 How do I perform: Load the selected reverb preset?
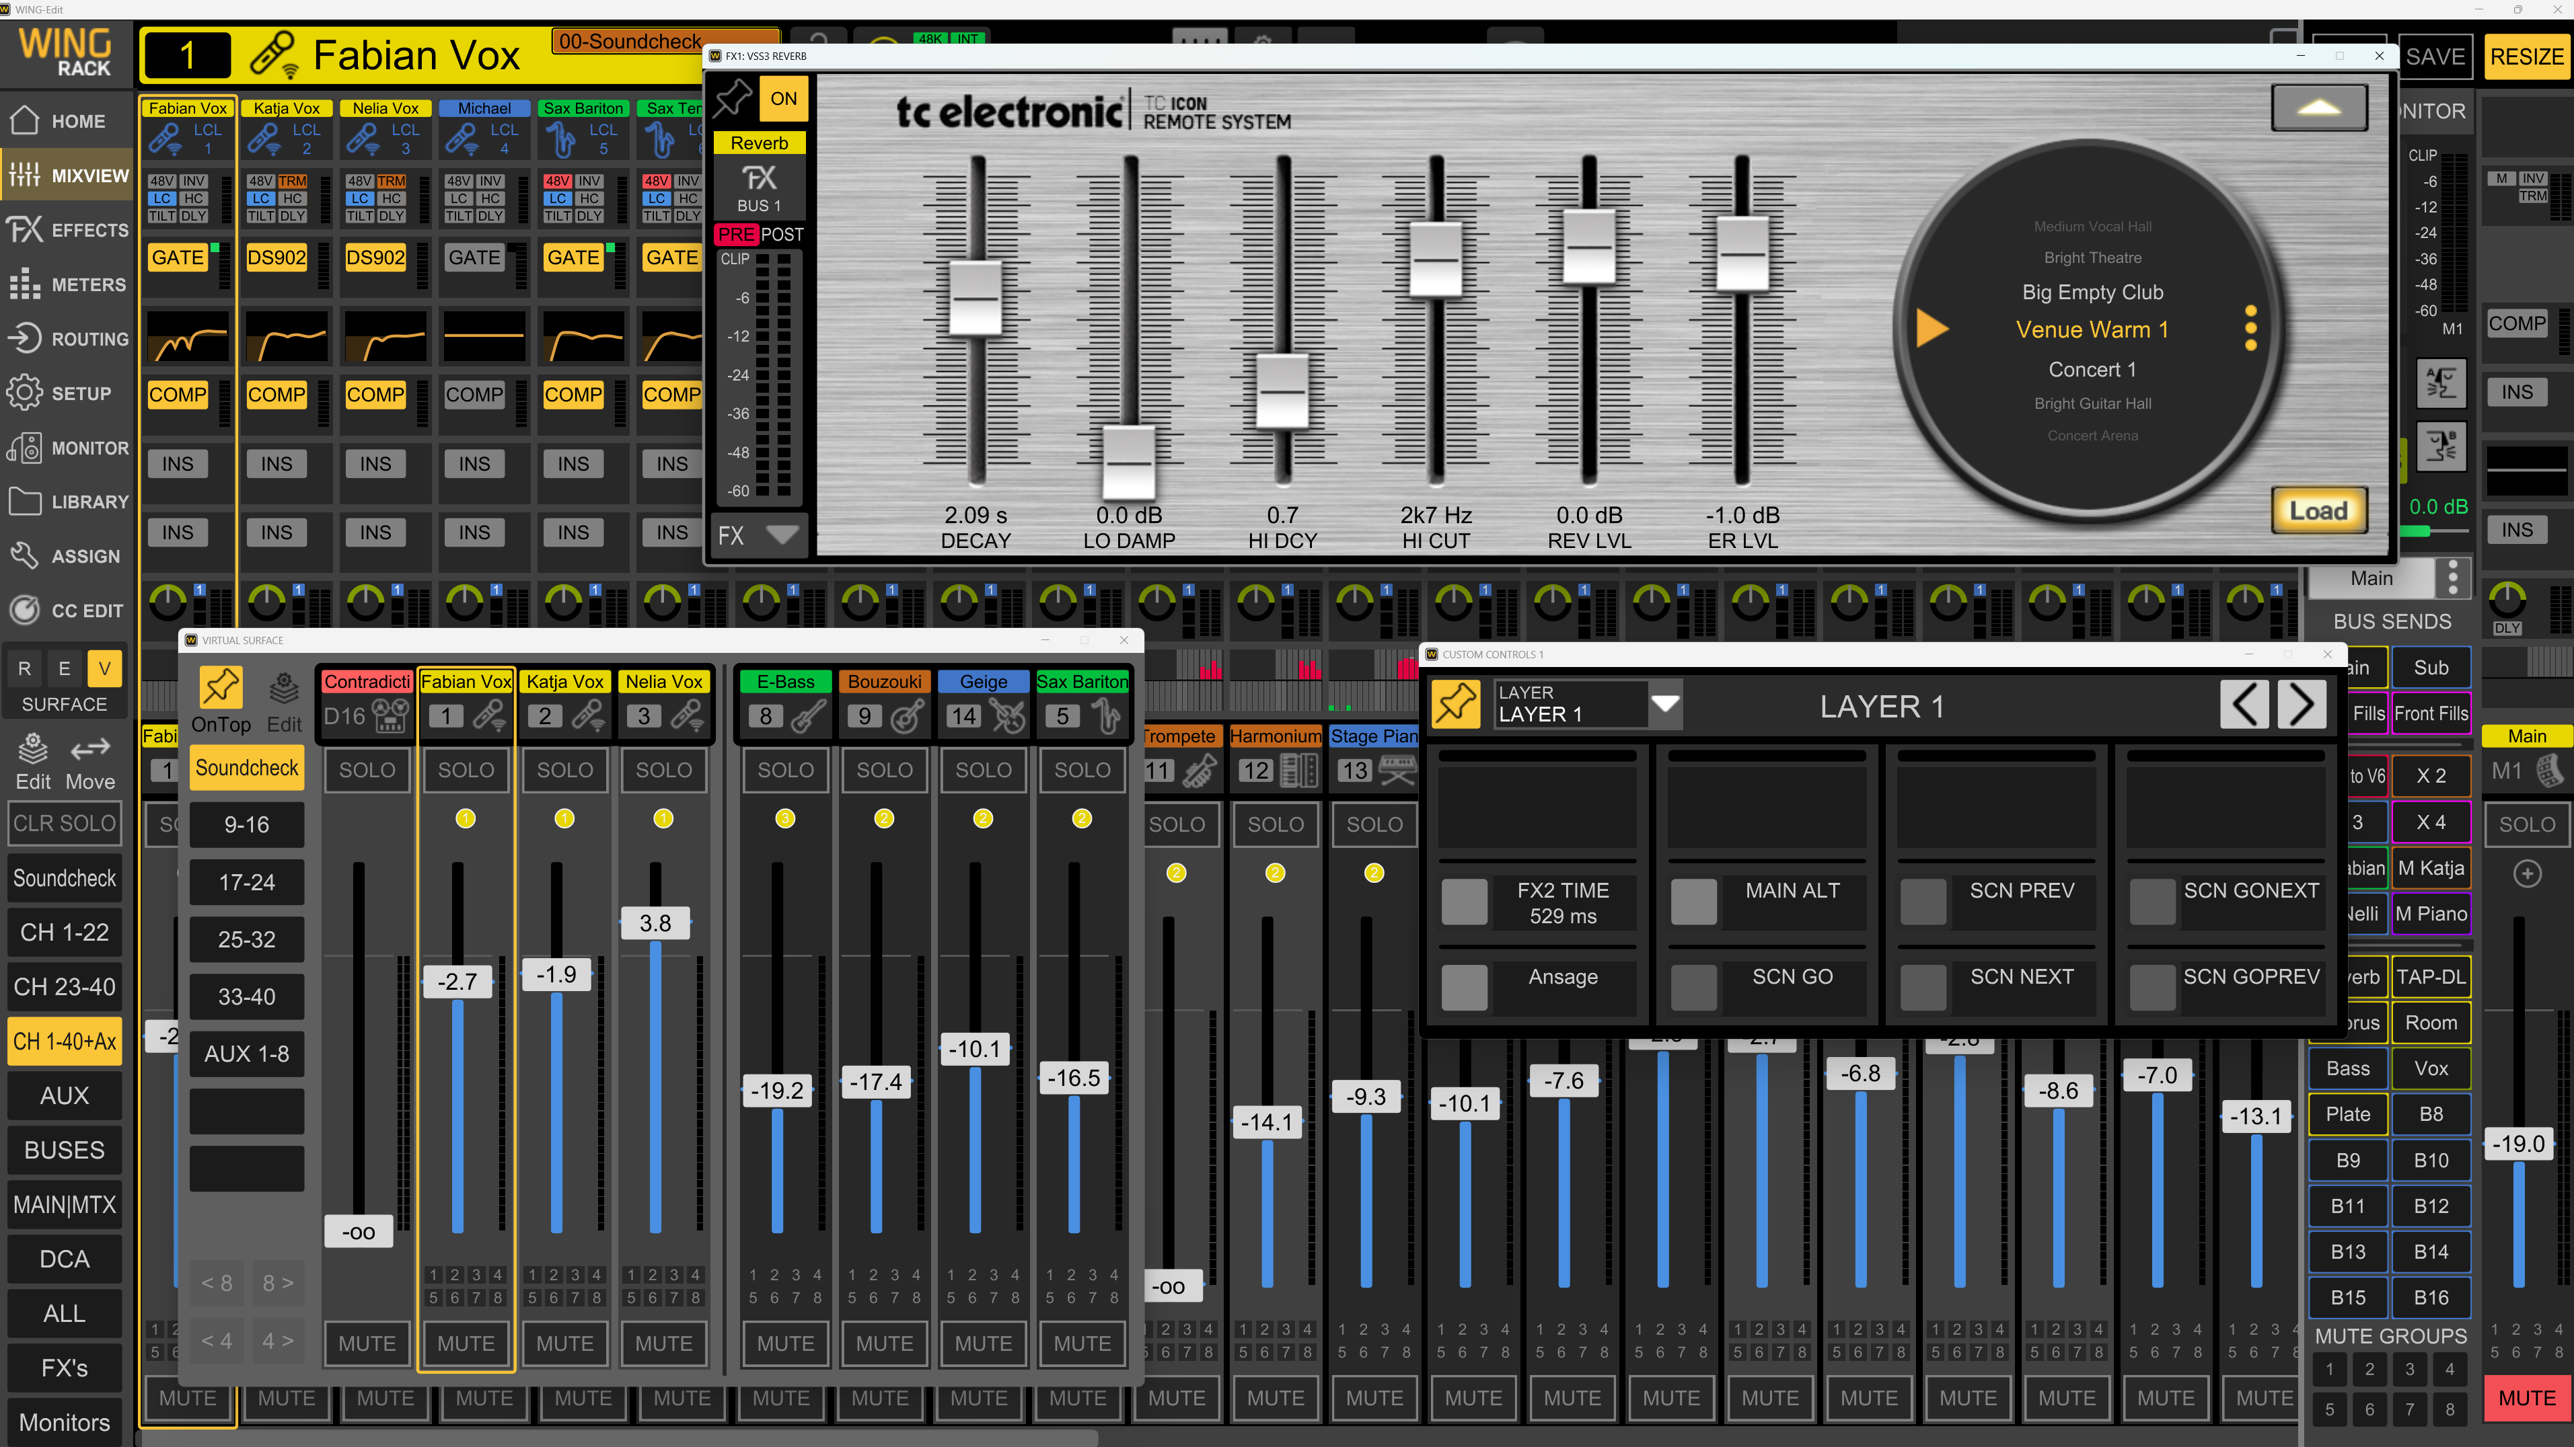point(2318,510)
